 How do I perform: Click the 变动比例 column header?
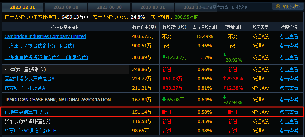[233, 27]
